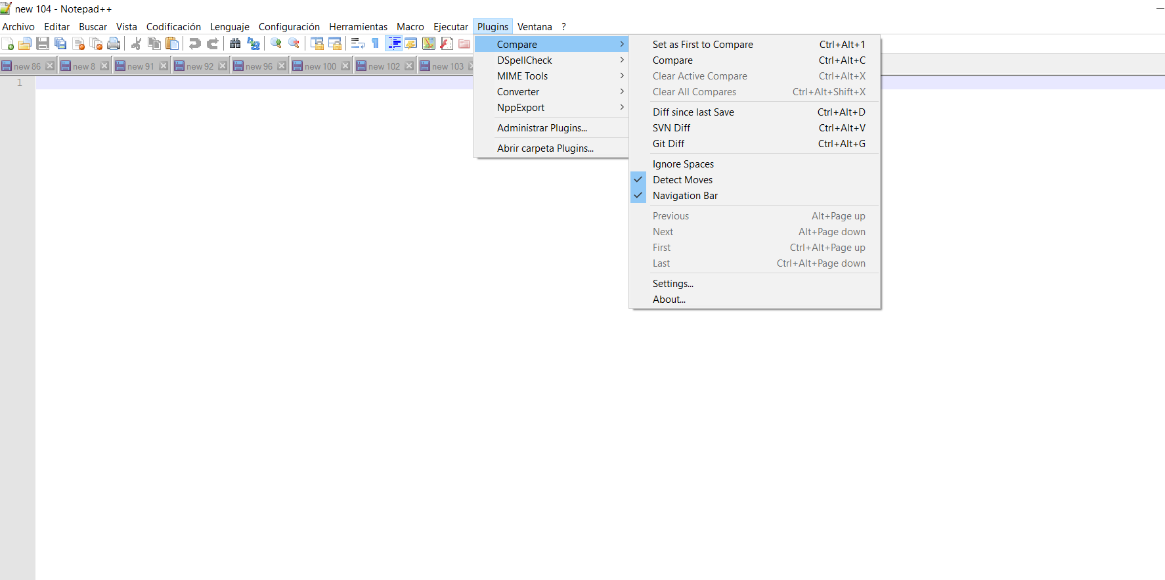The height and width of the screenshot is (580, 1165).
Task: Save all files via the Save All icon
Action: [x=60, y=44]
